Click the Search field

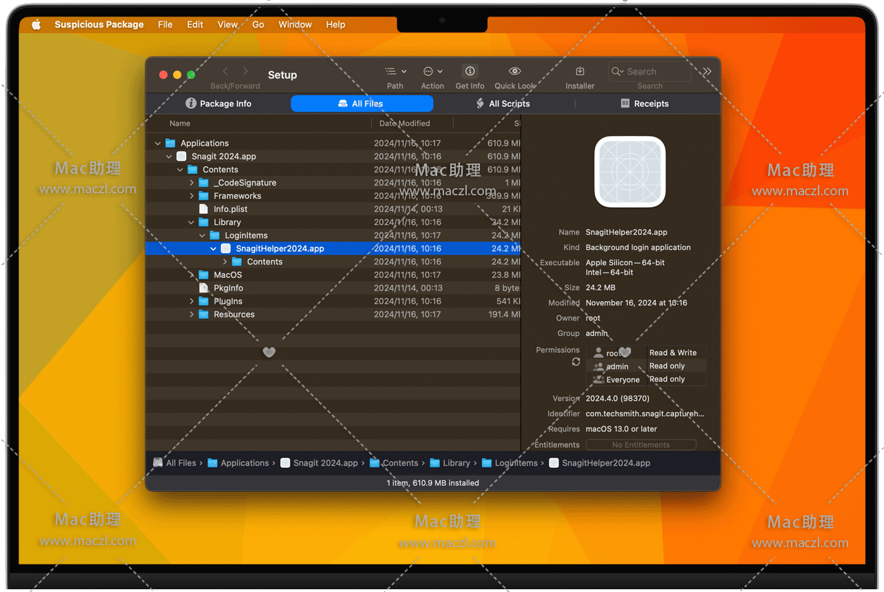[x=655, y=72]
